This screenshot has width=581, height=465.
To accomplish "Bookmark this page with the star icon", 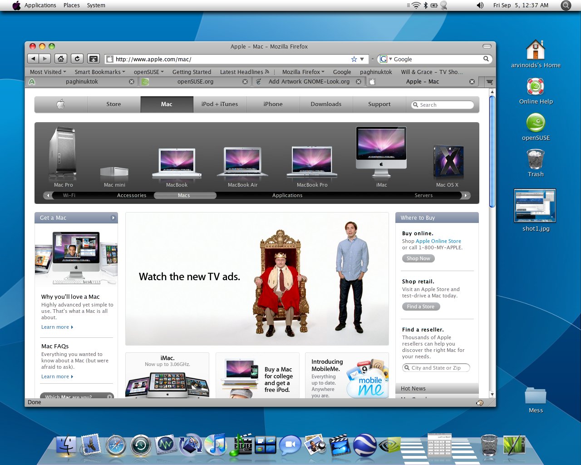I will pyautogui.click(x=354, y=59).
